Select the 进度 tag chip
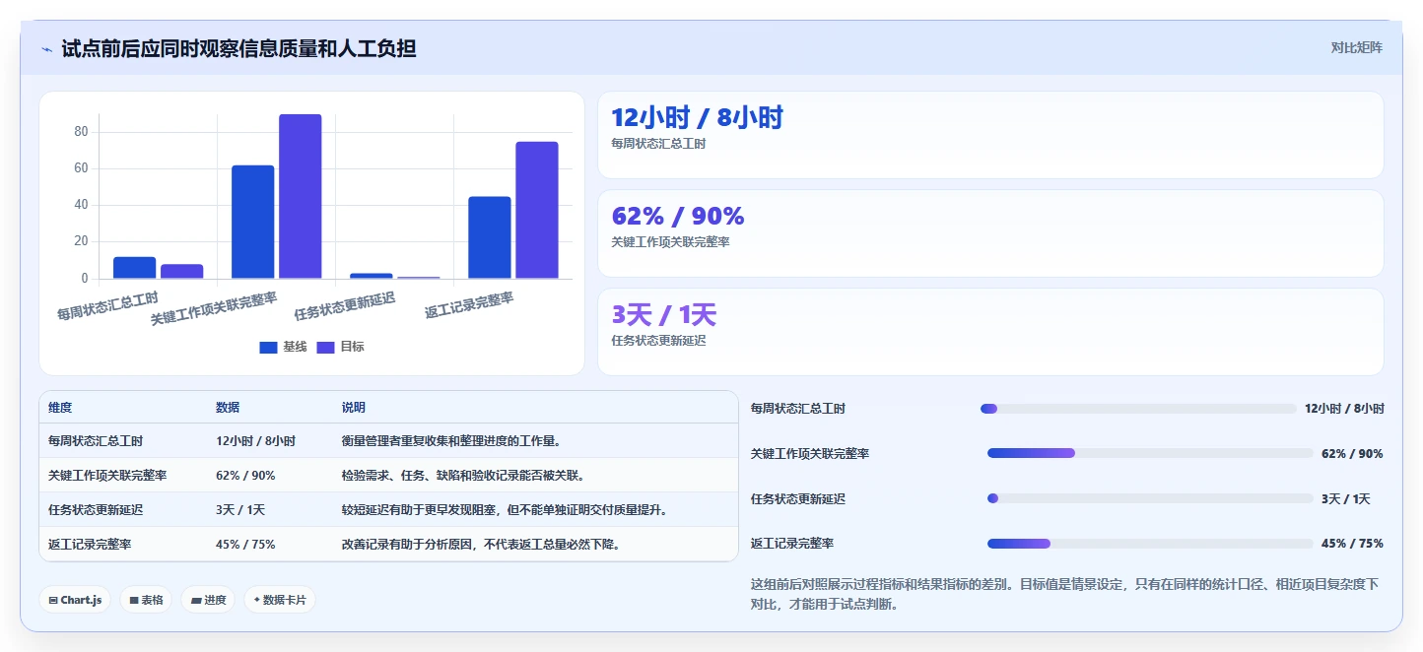Image resolution: width=1423 pixels, height=652 pixels. (x=208, y=600)
